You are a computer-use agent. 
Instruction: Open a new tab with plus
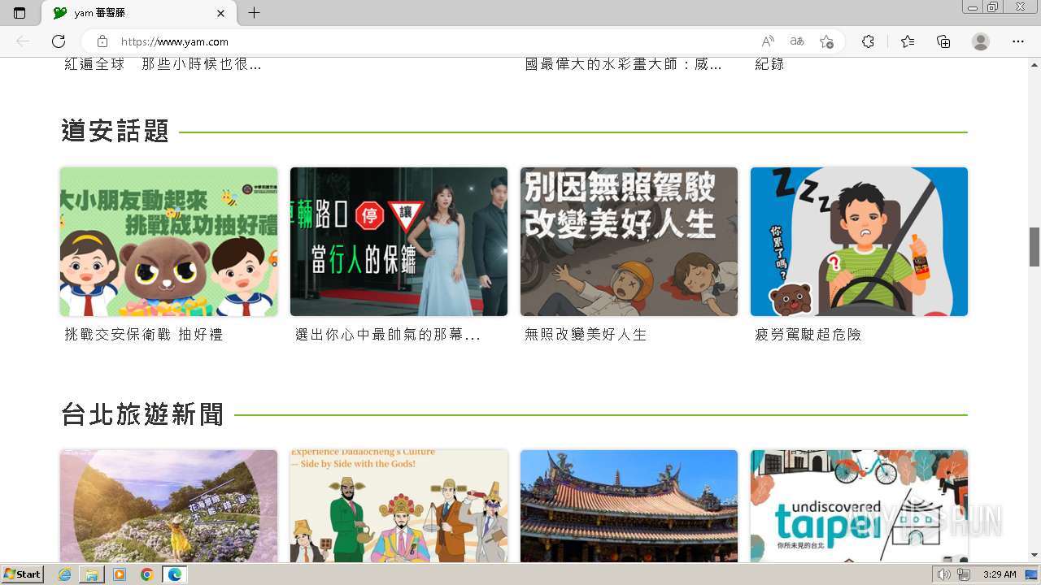[254, 13]
